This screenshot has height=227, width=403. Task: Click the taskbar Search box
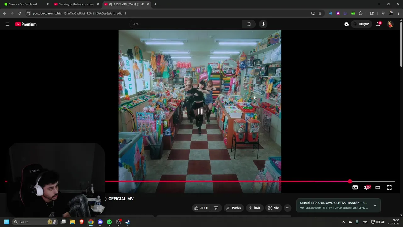[x=35, y=222]
